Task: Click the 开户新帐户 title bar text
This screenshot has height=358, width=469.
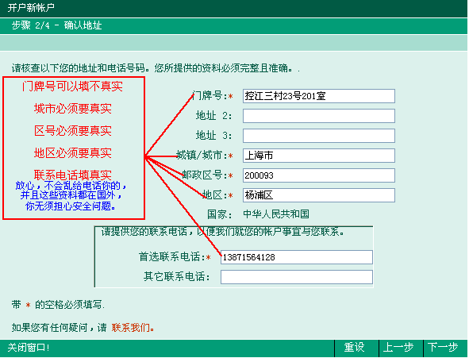Action: (x=31, y=8)
